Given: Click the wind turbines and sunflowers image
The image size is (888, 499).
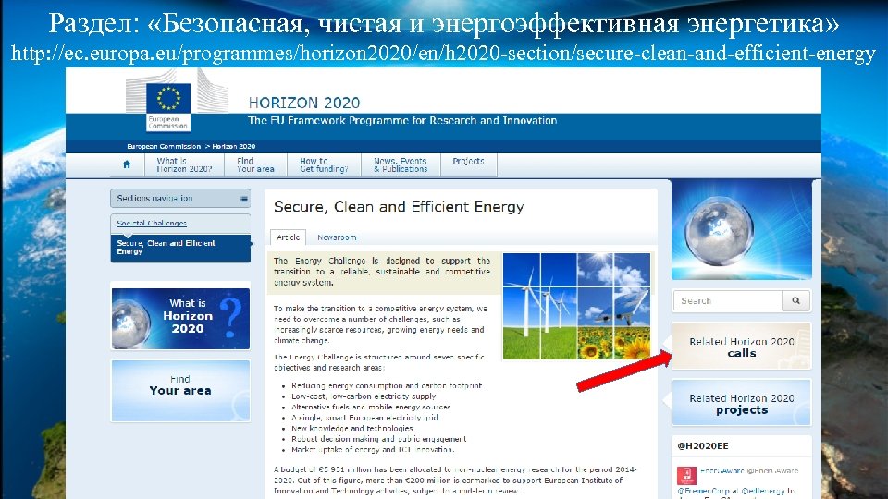Looking at the screenshot, I should point(576,306).
